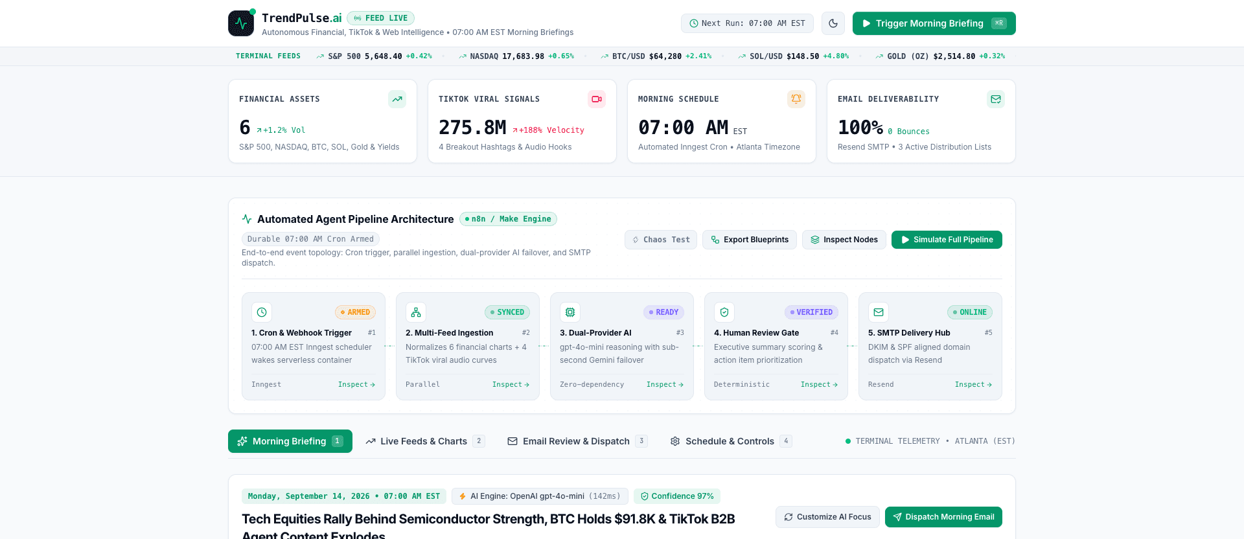Click the TrendPulse.ai logo icon
Screen dimensions: 1244x539
tap(241, 23)
